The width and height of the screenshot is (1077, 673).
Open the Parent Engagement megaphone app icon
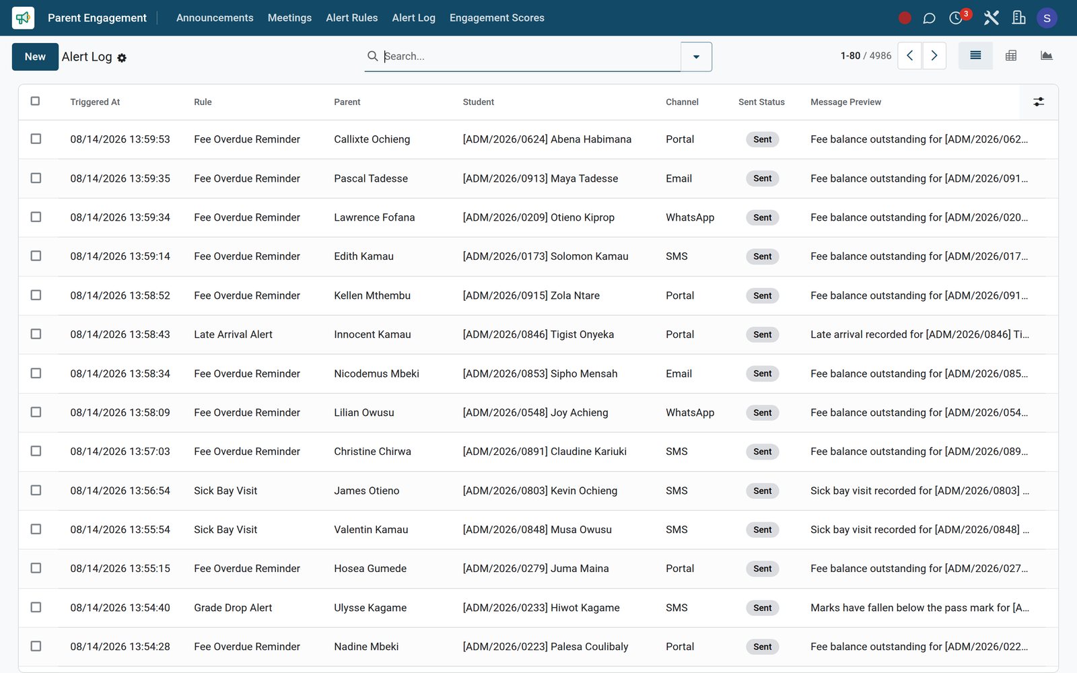(x=23, y=17)
